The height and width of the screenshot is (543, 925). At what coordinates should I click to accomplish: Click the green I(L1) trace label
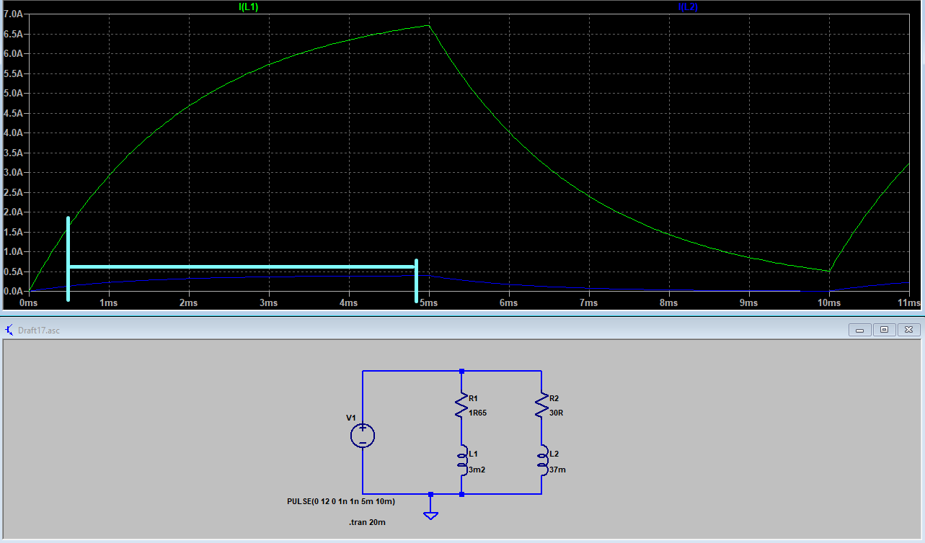(x=248, y=6)
